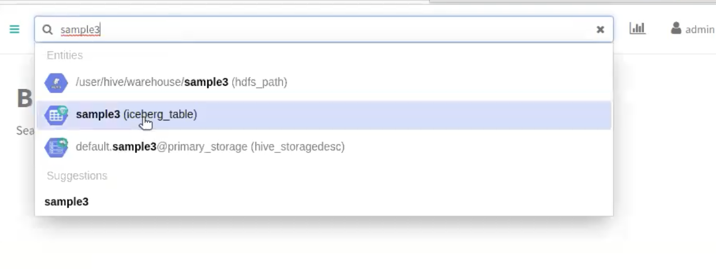
Task: Click the hive_storagedesc entity icon
Action: (x=56, y=147)
